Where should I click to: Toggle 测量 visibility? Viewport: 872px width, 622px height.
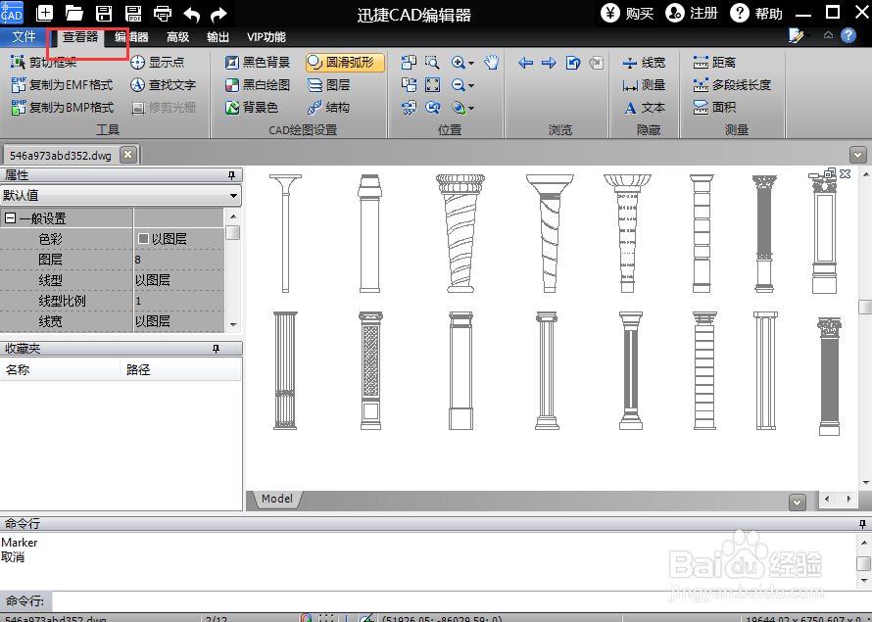[644, 85]
